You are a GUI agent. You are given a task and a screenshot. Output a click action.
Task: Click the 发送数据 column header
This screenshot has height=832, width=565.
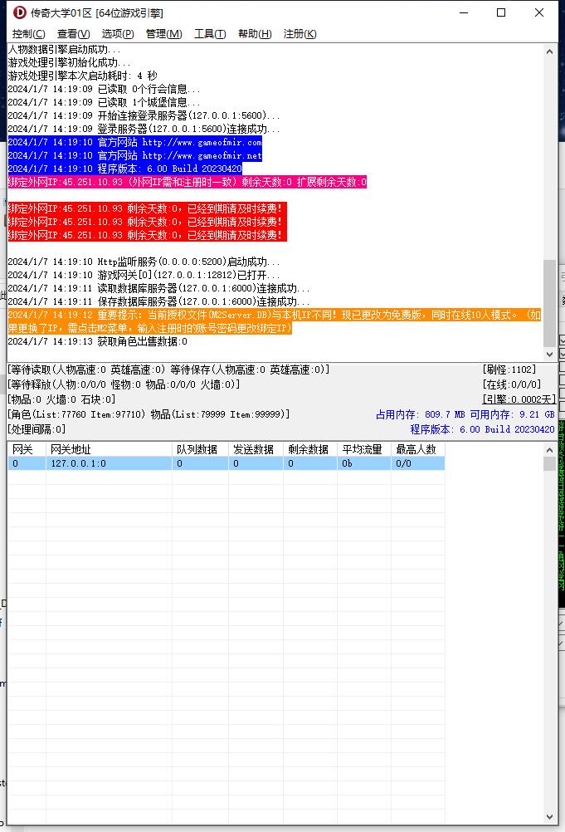click(256, 449)
